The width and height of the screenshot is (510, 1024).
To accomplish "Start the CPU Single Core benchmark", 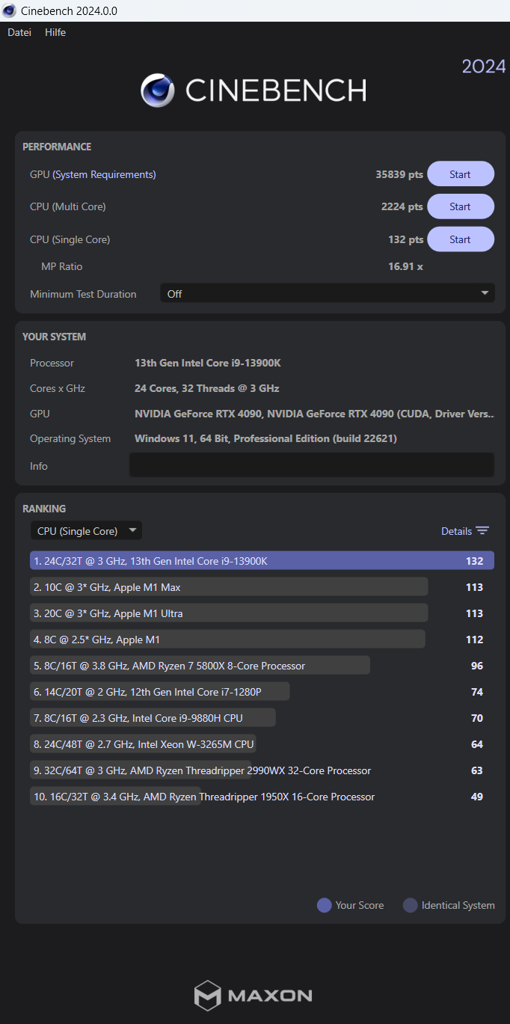I will point(461,239).
